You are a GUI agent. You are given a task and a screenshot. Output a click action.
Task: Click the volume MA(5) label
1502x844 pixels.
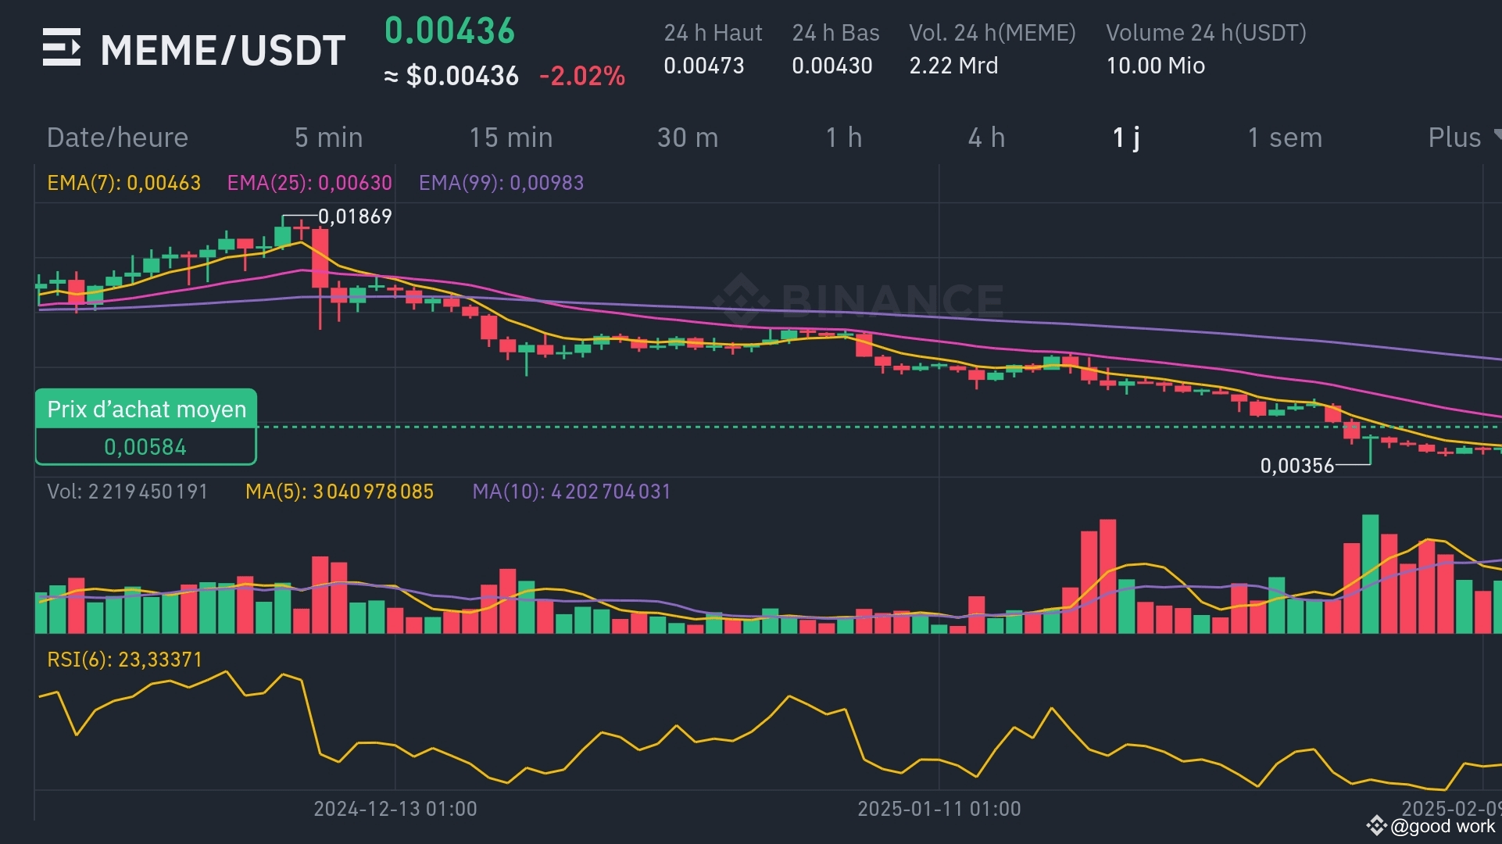click(x=339, y=492)
